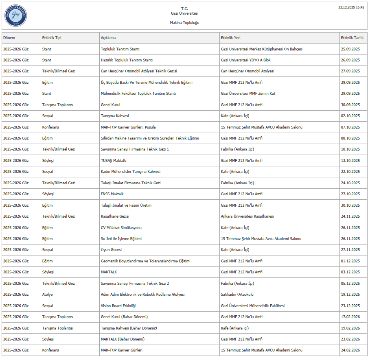Viewport: 370px width, 358px height.
Task: Click the Açıklama column header
Action: pos(108,38)
